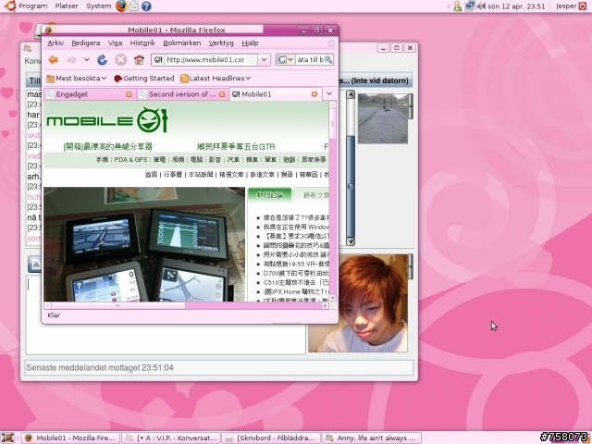Viewport: 592px width, 444px height.
Task: Reload the Mobile01 page
Action: coord(102,59)
